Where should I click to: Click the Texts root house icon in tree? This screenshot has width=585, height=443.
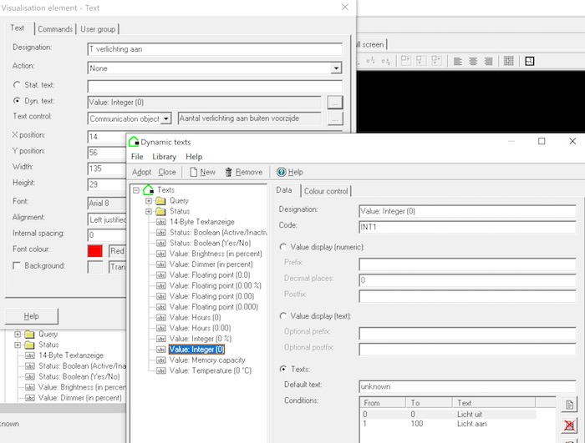(149, 189)
